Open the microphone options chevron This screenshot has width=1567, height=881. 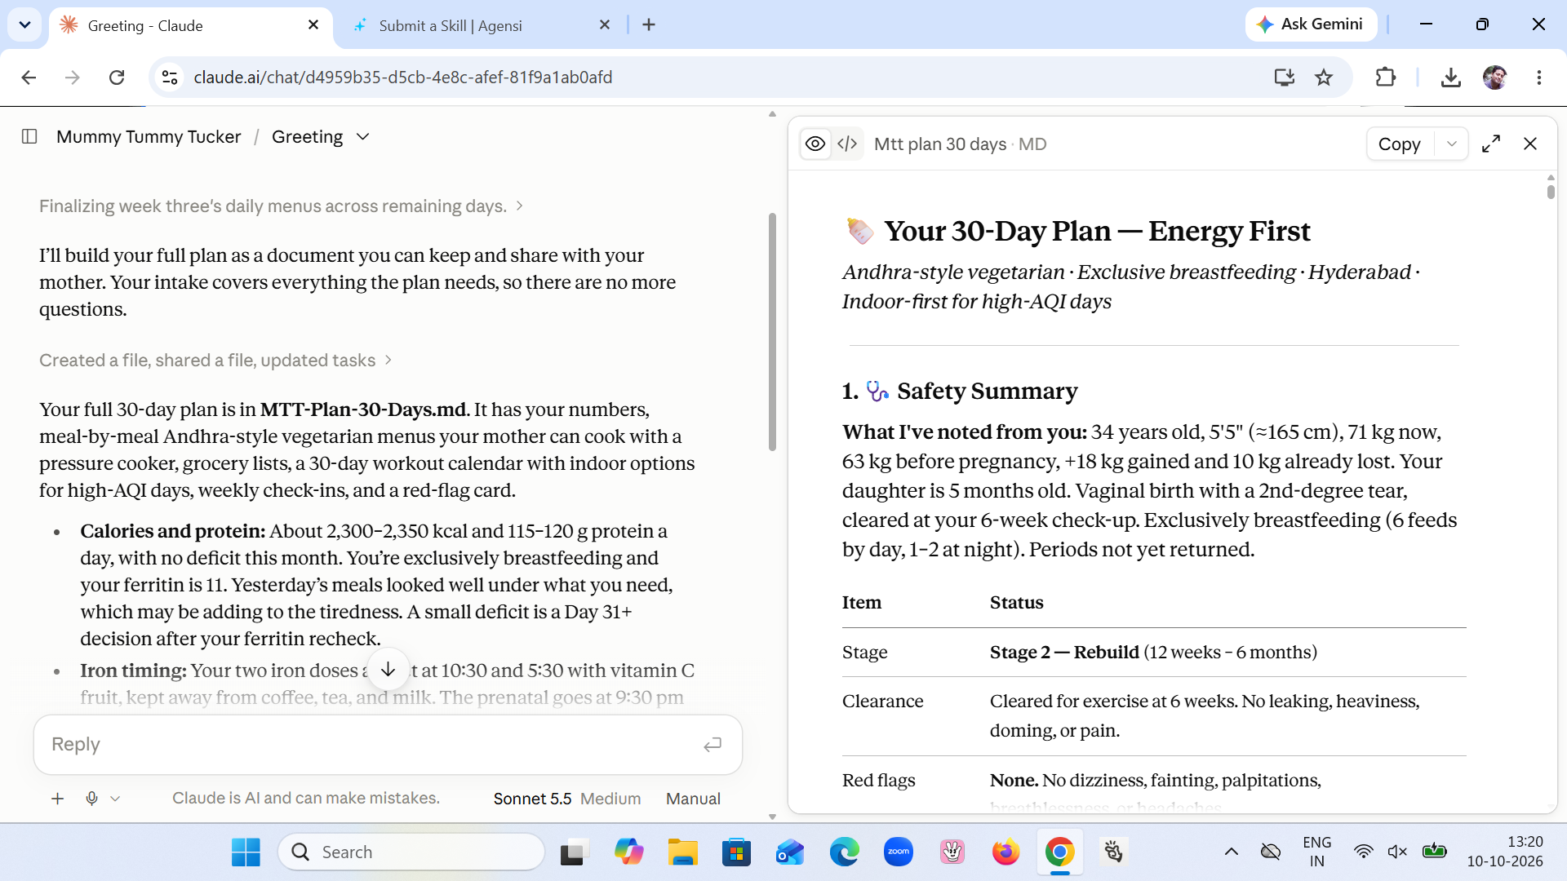[x=115, y=799]
